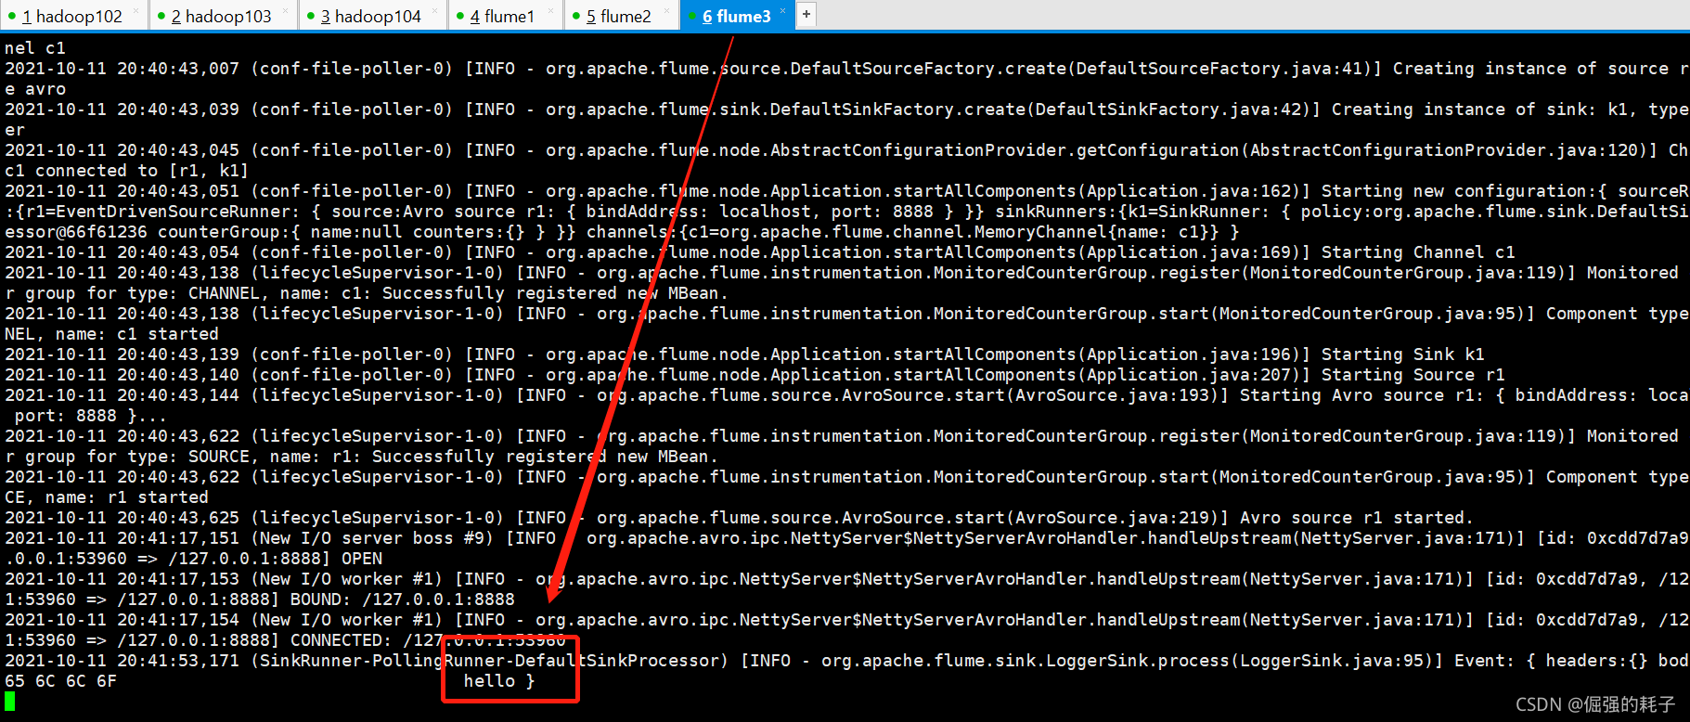This screenshot has height=722, width=1690.
Task: Click 'BOUND: /127.0.0.1:8888' log text
Action: click(403, 600)
